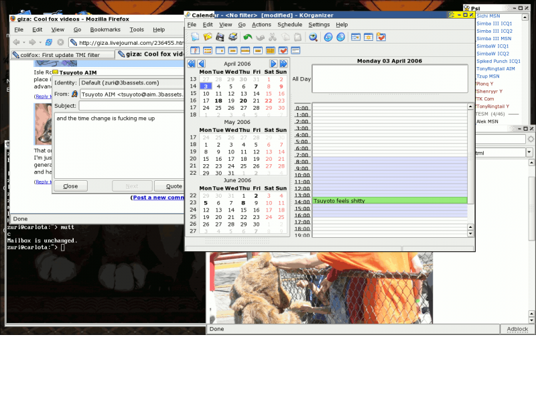Click the Subject input field

131,105
